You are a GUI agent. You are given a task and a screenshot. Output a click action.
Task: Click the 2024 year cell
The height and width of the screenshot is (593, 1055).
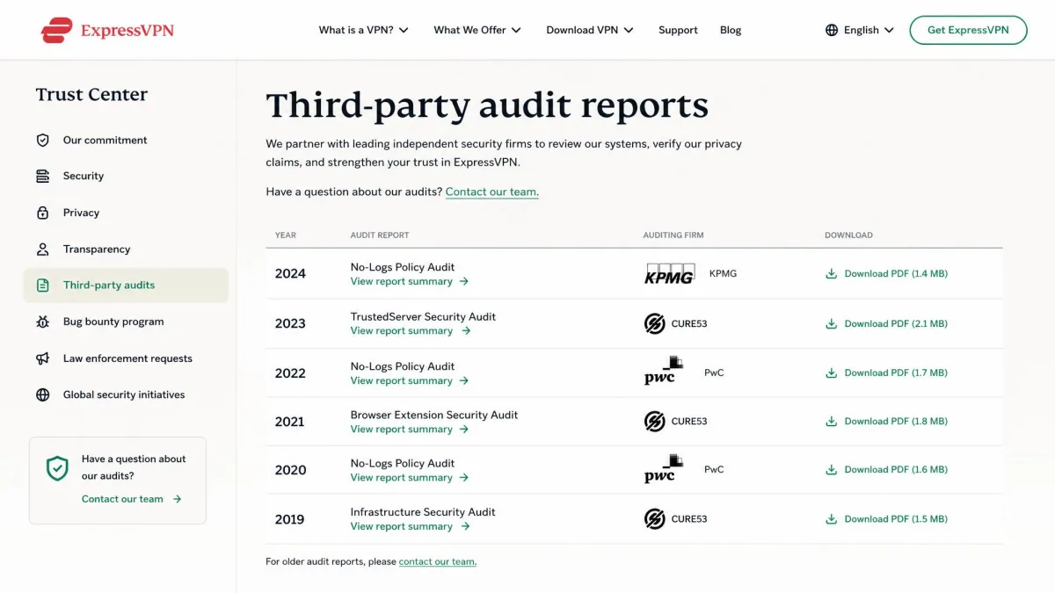[x=290, y=273]
